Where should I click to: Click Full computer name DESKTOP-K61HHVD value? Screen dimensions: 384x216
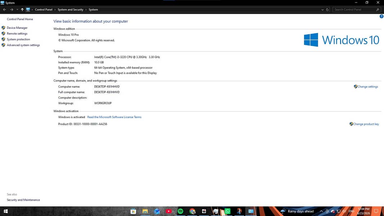pos(107,92)
